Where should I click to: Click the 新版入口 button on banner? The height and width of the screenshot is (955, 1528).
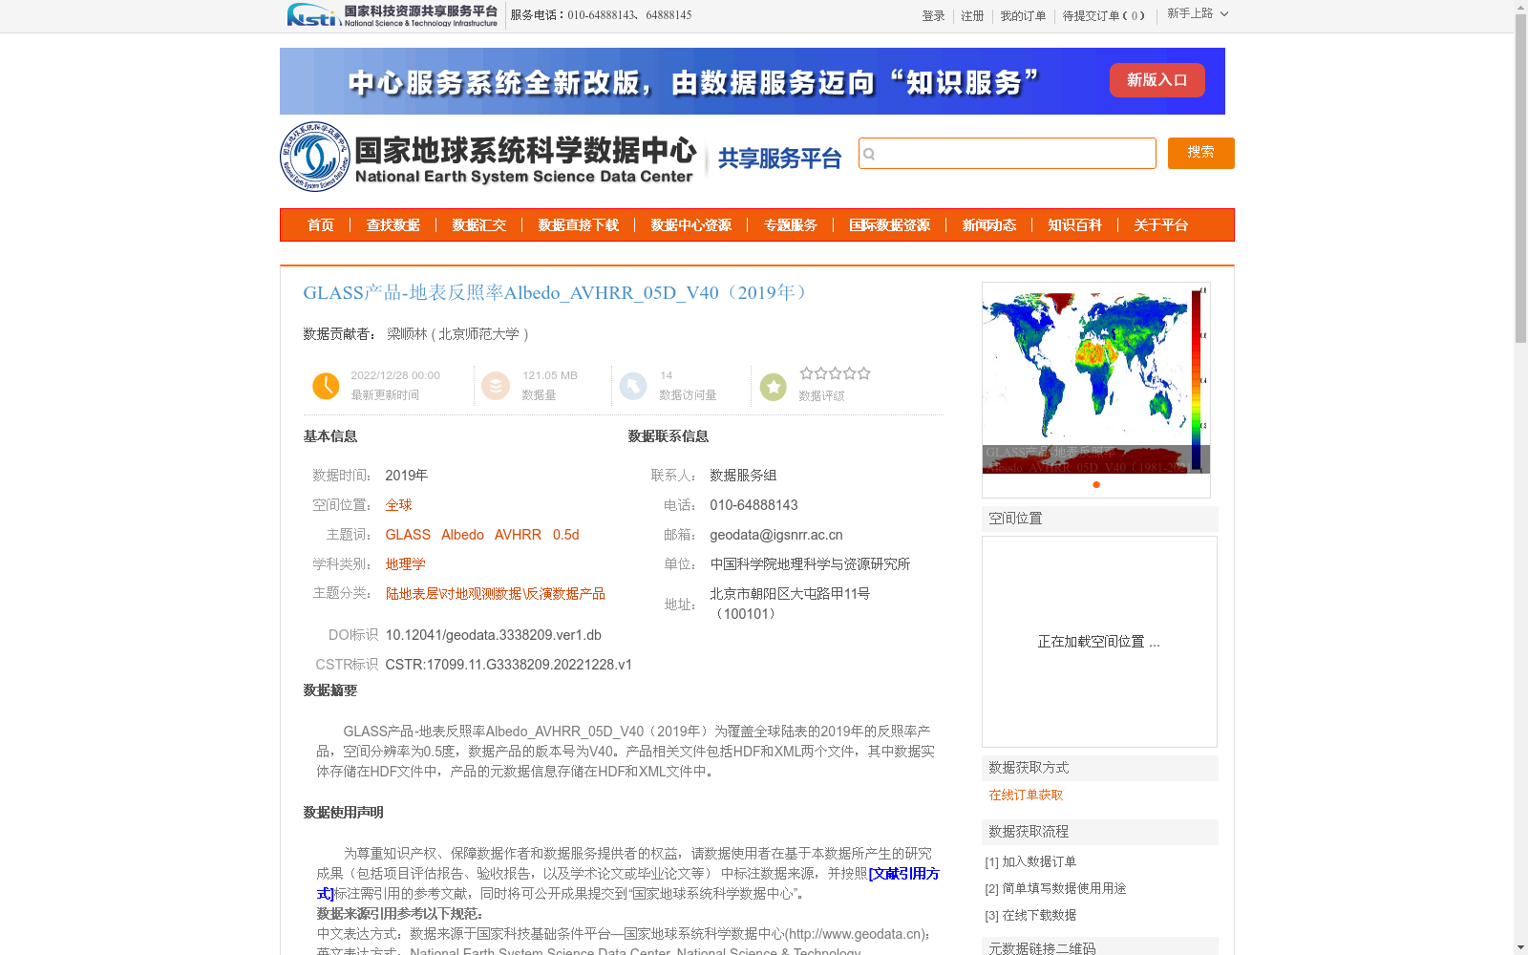[1157, 80]
